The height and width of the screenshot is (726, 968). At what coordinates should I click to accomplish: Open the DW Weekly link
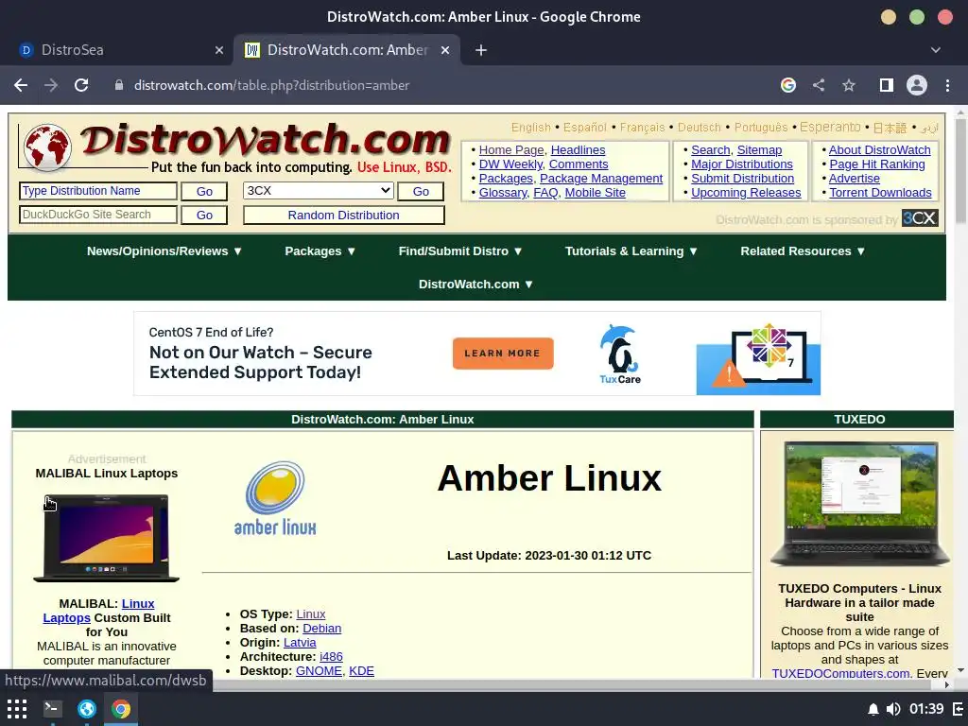[x=510, y=164]
